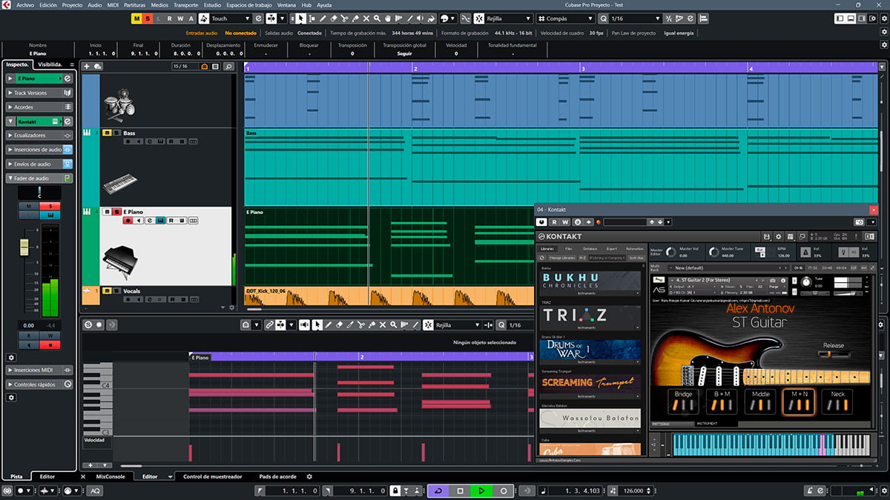Click the camera snapshot icon in Kontakt window header
Image resolution: width=890 pixels, height=500 pixels.
tap(859, 221)
